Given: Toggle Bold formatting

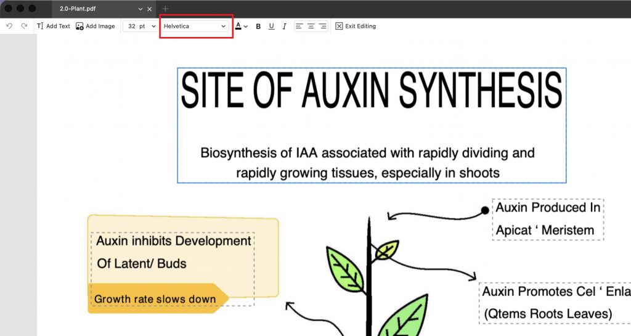Looking at the screenshot, I should pos(258,26).
